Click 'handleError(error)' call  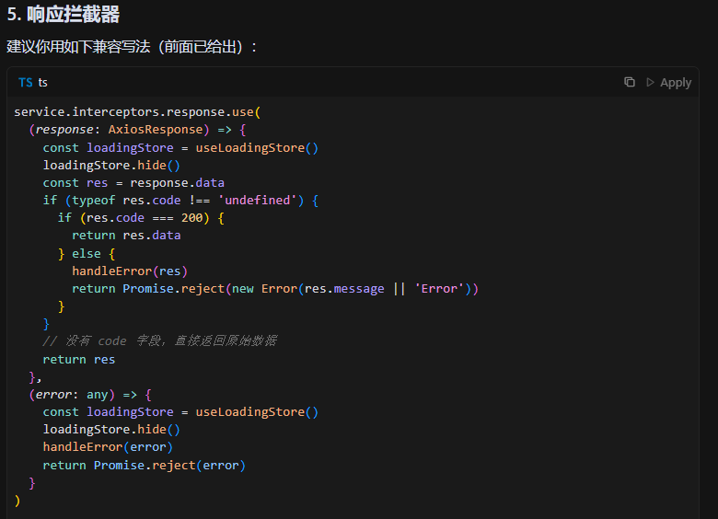pos(108,446)
